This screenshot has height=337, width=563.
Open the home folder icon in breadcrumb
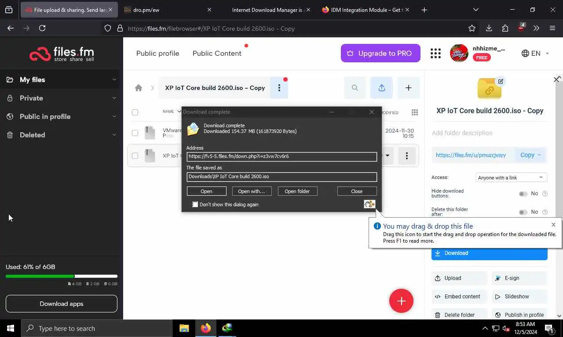pos(139,88)
